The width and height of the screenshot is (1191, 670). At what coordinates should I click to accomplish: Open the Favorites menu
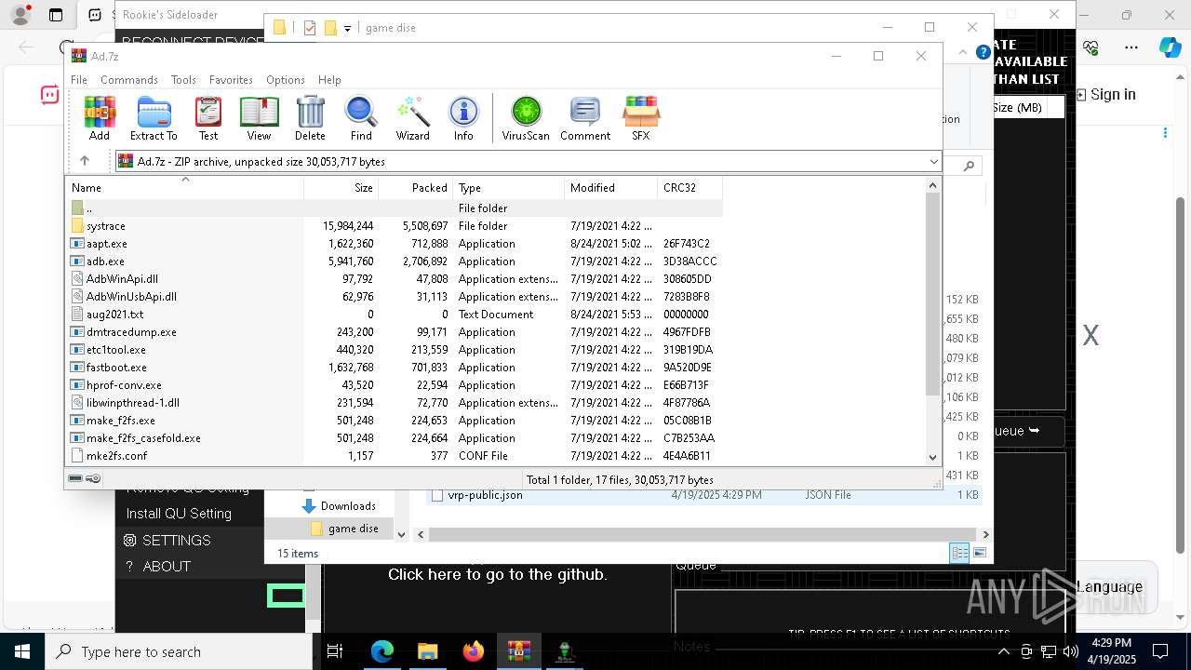(x=231, y=80)
